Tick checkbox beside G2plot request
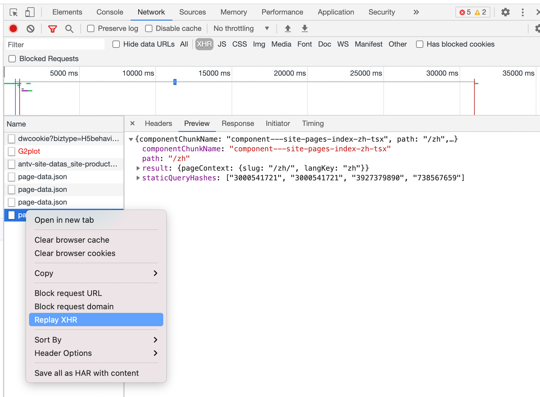 tap(11, 152)
